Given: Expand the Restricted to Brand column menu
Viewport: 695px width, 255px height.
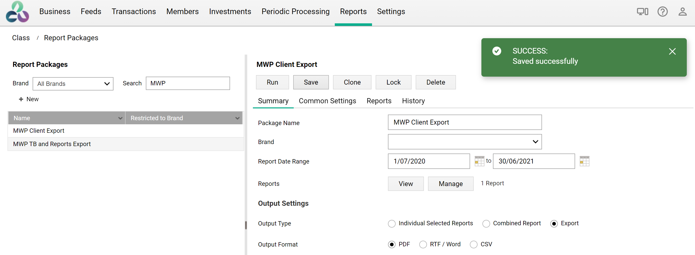Looking at the screenshot, I should pyautogui.click(x=237, y=118).
